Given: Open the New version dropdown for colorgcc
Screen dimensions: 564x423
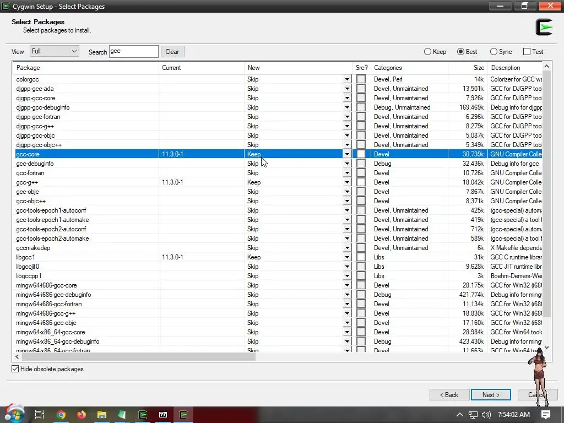Looking at the screenshot, I should 347,79.
